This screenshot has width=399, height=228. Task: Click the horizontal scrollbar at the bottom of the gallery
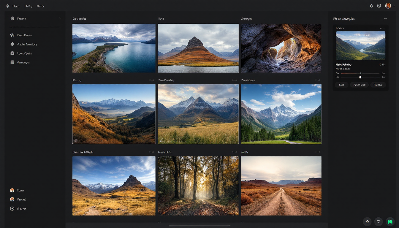[x=199, y=226]
